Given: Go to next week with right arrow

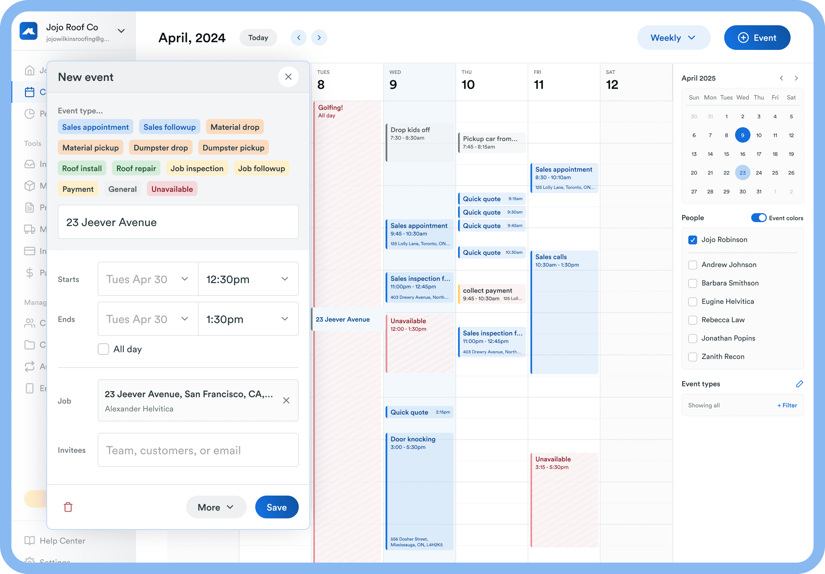Looking at the screenshot, I should click(x=319, y=38).
